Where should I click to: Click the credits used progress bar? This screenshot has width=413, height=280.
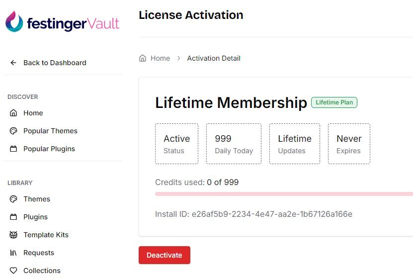pyautogui.click(x=283, y=194)
